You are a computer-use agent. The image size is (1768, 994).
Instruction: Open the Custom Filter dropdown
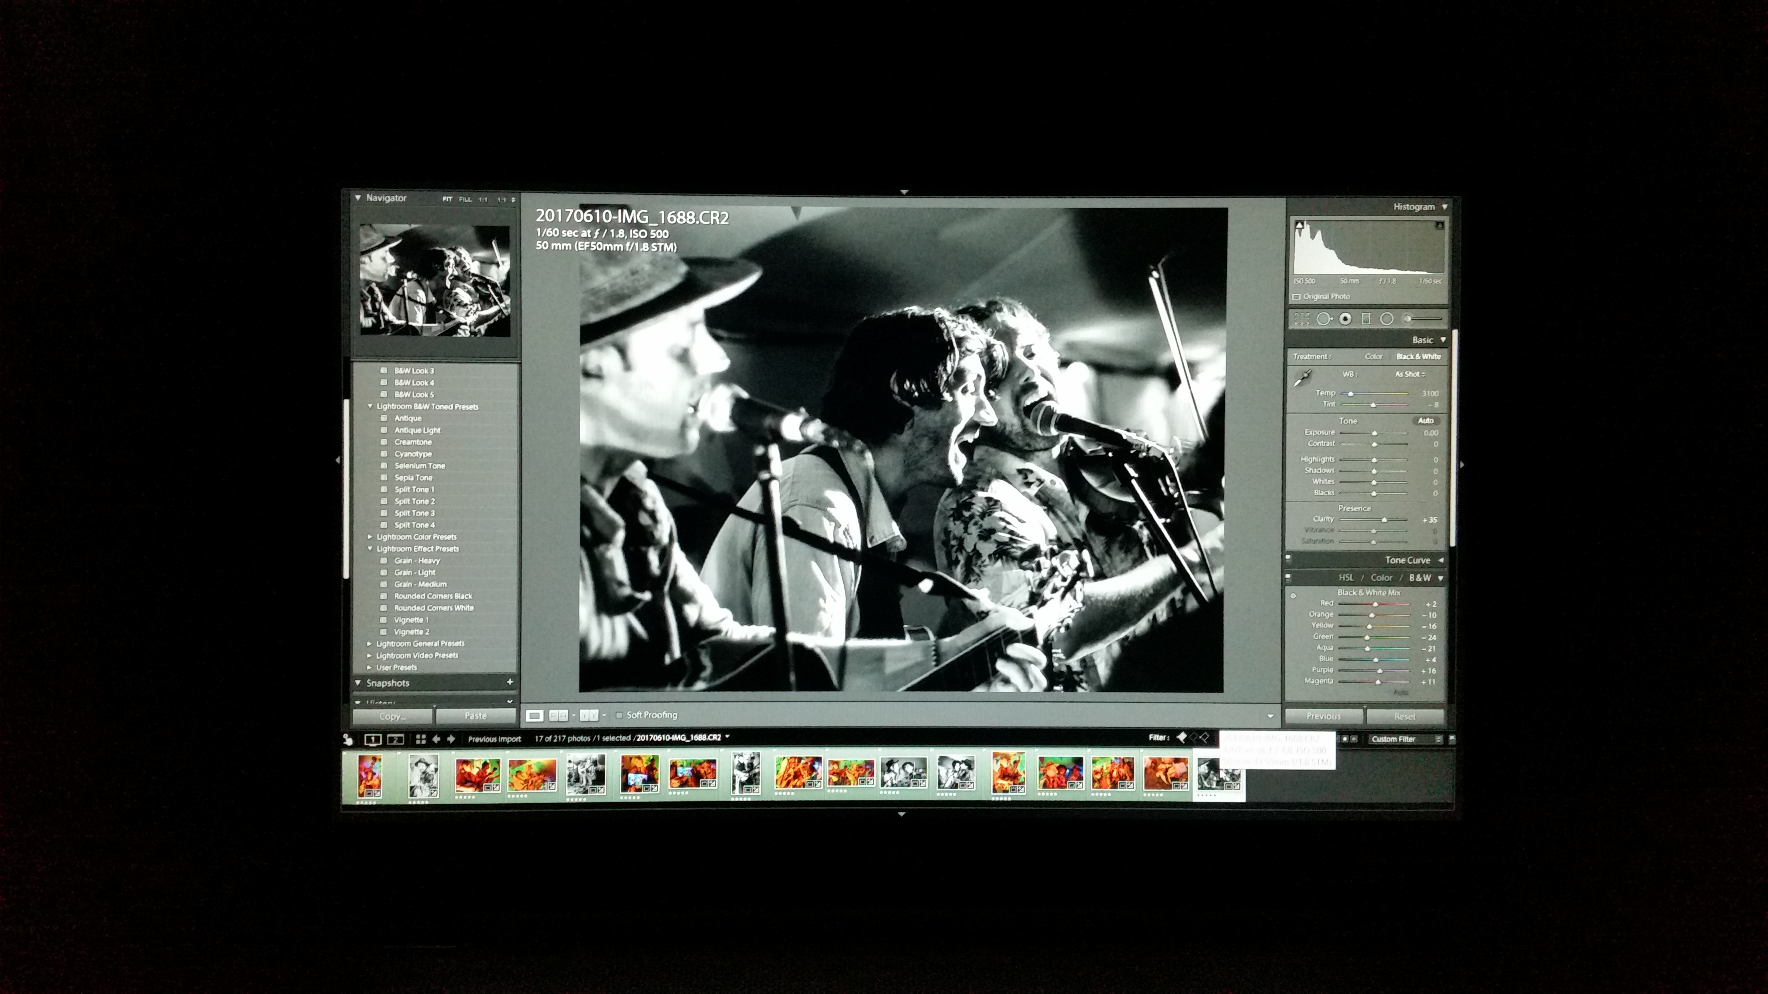tap(1405, 739)
